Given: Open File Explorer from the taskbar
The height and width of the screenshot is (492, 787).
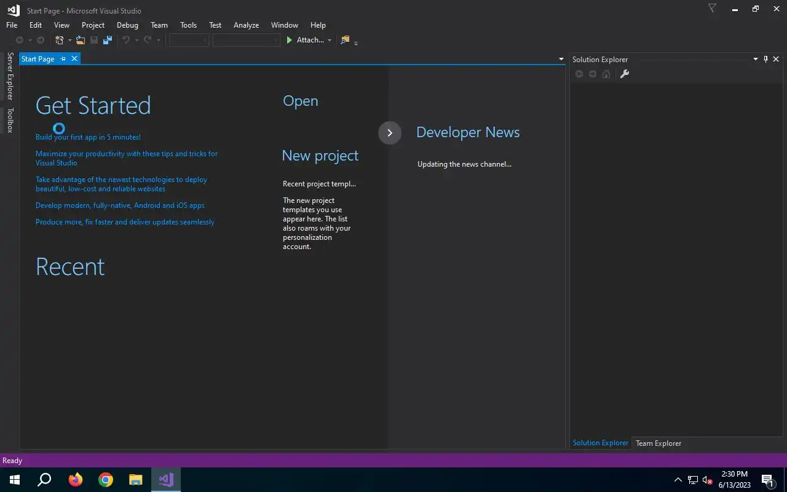Looking at the screenshot, I should coord(136,480).
